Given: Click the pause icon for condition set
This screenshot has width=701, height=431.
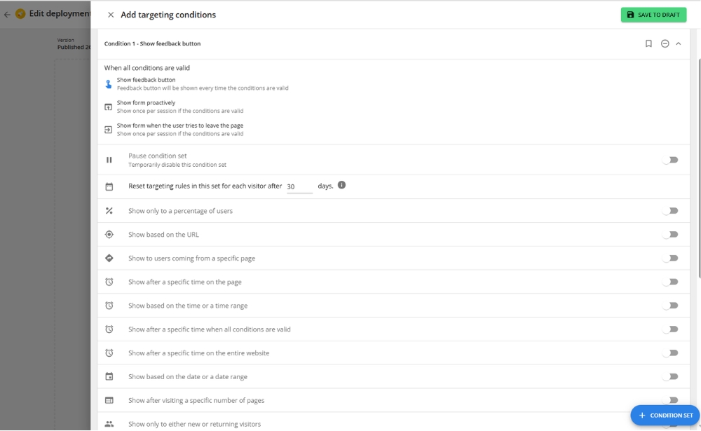Looking at the screenshot, I should [x=109, y=159].
